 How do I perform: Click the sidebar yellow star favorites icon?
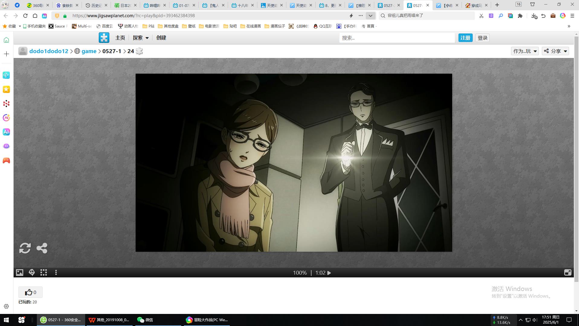(x=6, y=89)
